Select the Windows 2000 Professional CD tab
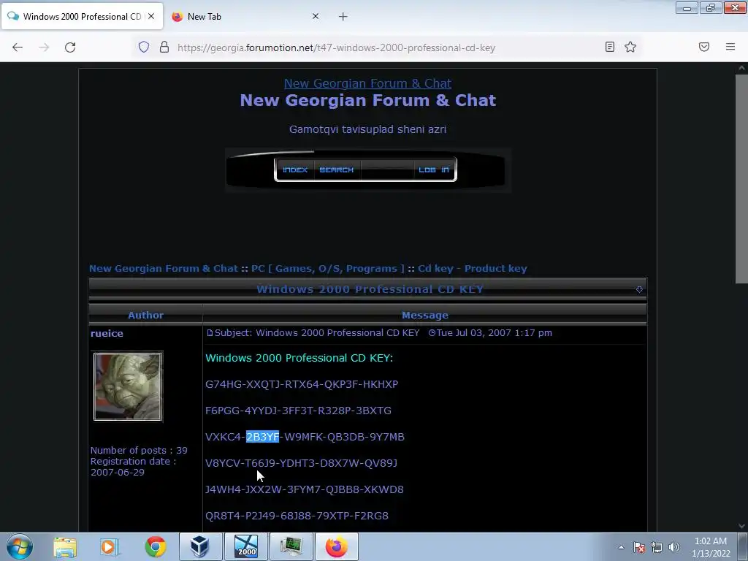 click(82, 17)
